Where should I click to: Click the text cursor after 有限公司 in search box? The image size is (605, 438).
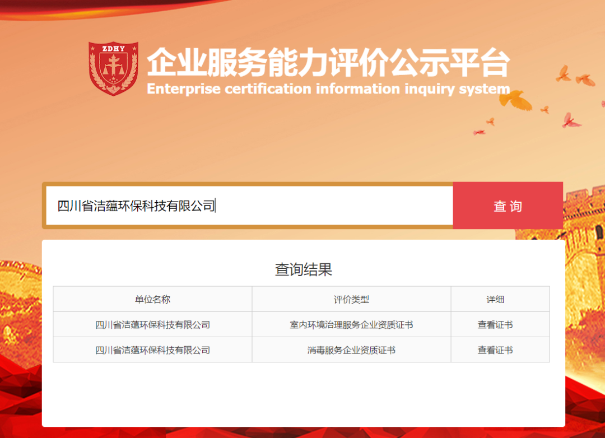(216, 206)
